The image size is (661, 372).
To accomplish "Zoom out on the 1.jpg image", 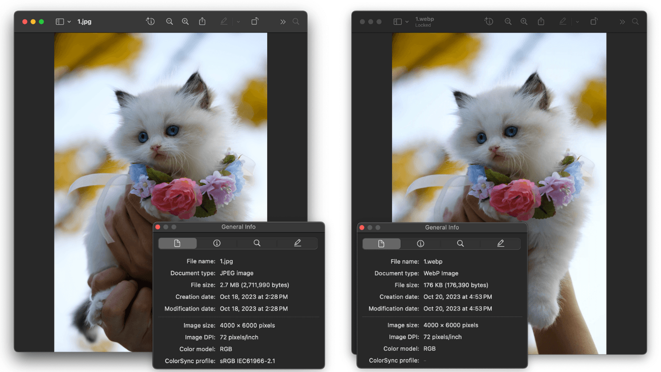I will [x=169, y=21].
